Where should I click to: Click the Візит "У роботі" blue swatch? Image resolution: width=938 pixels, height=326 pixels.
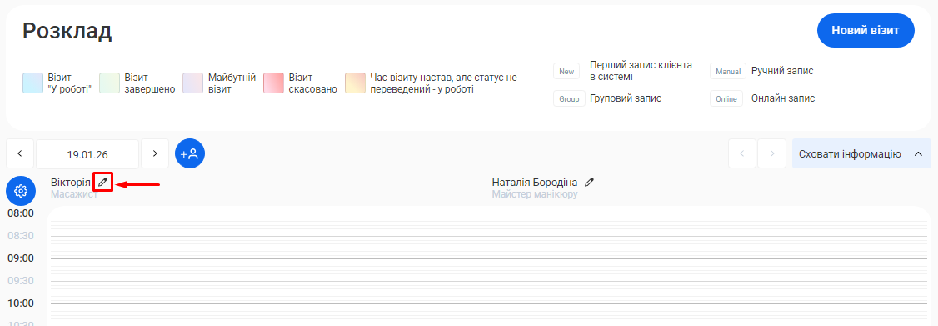[32, 83]
